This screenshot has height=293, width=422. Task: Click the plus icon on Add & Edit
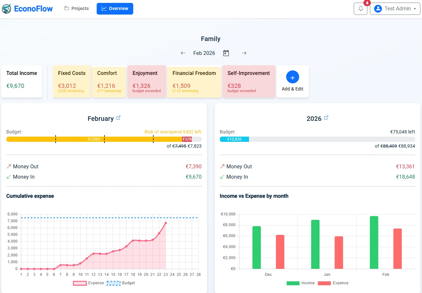(x=292, y=77)
